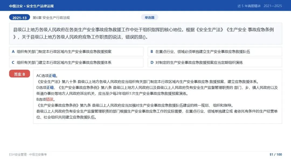The image size is (291, 164).
Task: Click the question stem text box
Action: [x=145, y=34]
